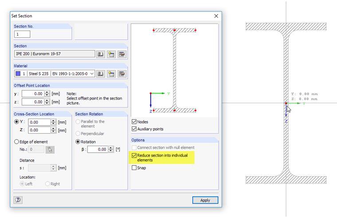337x218 pixels.
Task: Click the Y: 0.00 mm cursor readout
Action: click(304, 94)
